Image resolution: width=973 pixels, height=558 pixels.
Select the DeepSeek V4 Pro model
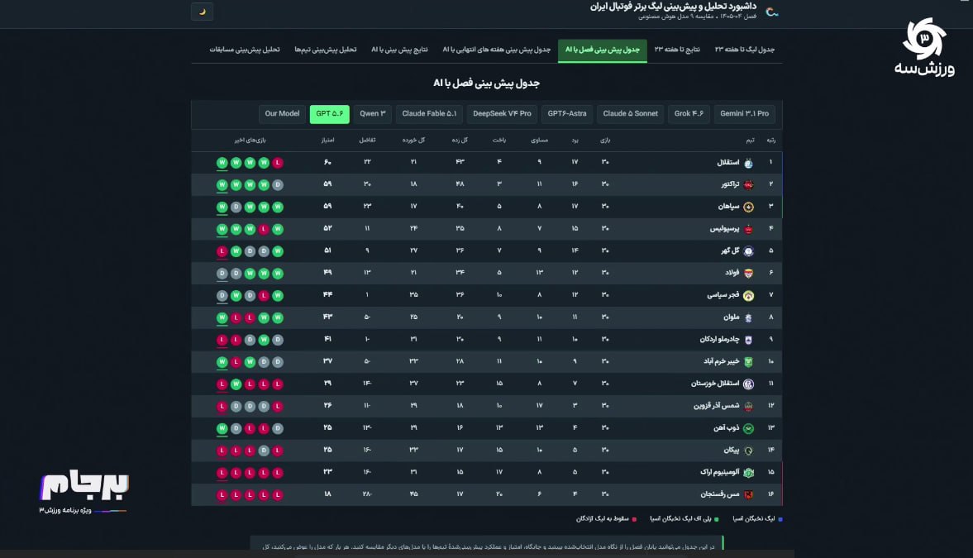click(502, 113)
